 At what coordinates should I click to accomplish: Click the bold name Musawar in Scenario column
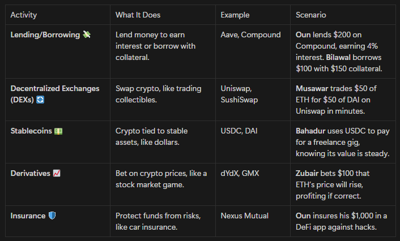(x=312, y=88)
